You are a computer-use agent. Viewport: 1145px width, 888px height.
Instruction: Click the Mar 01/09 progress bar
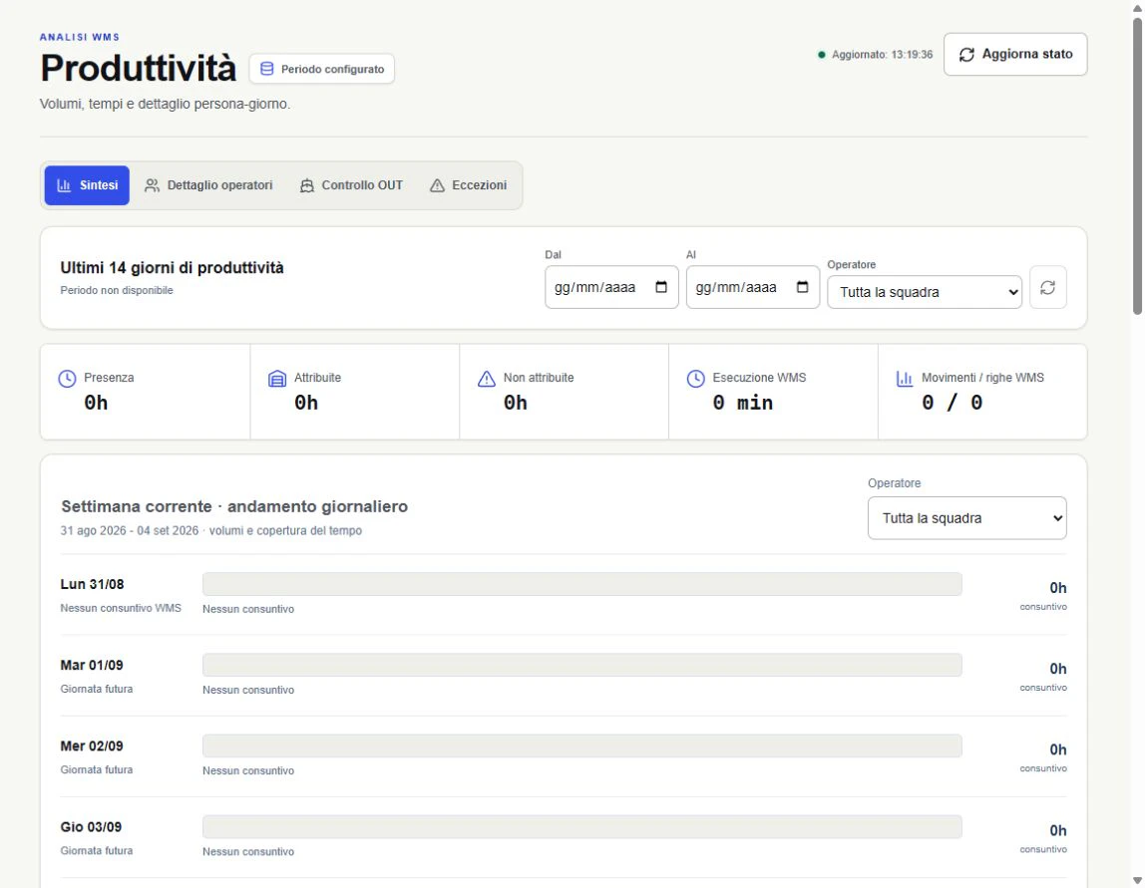pos(582,666)
